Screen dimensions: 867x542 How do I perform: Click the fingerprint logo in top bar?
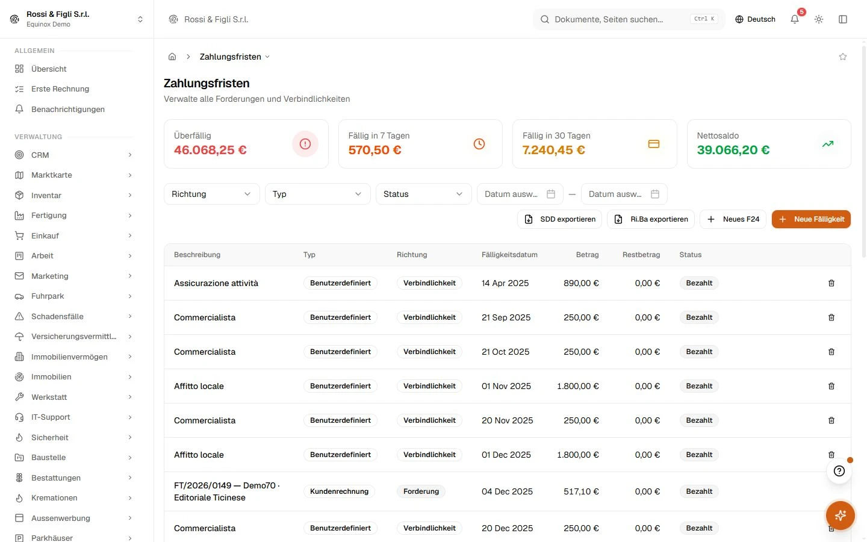pyautogui.click(x=173, y=19)
